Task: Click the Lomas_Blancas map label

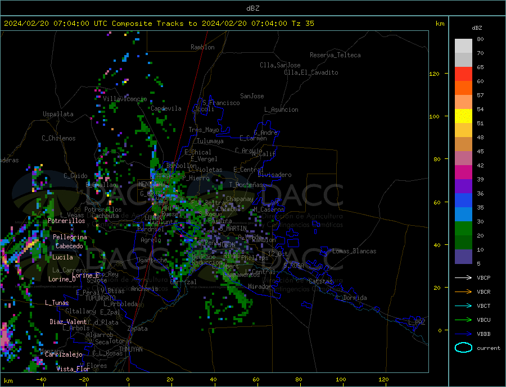Action: [x=354, y=251]
